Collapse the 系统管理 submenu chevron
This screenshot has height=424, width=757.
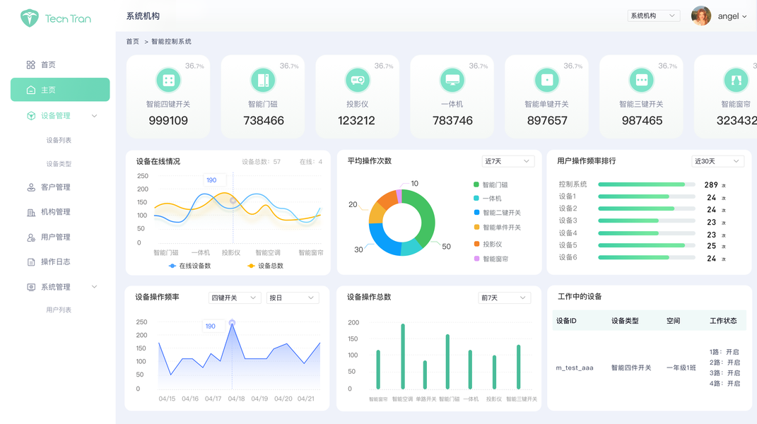pyautogui.click(x=94, y=287)
